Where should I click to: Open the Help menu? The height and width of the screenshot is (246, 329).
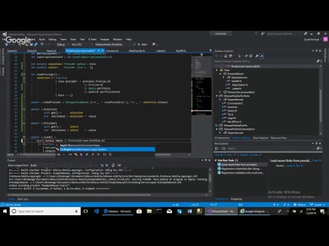(x=129, y=40)
